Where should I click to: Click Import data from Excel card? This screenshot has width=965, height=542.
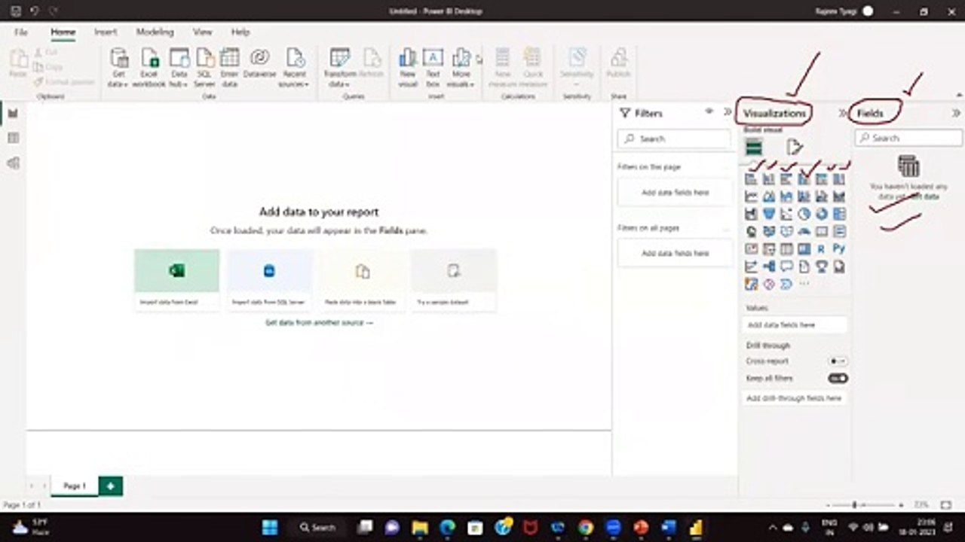(x=177, y=279)
